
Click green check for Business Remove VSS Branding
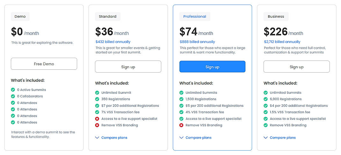[265, 125]
